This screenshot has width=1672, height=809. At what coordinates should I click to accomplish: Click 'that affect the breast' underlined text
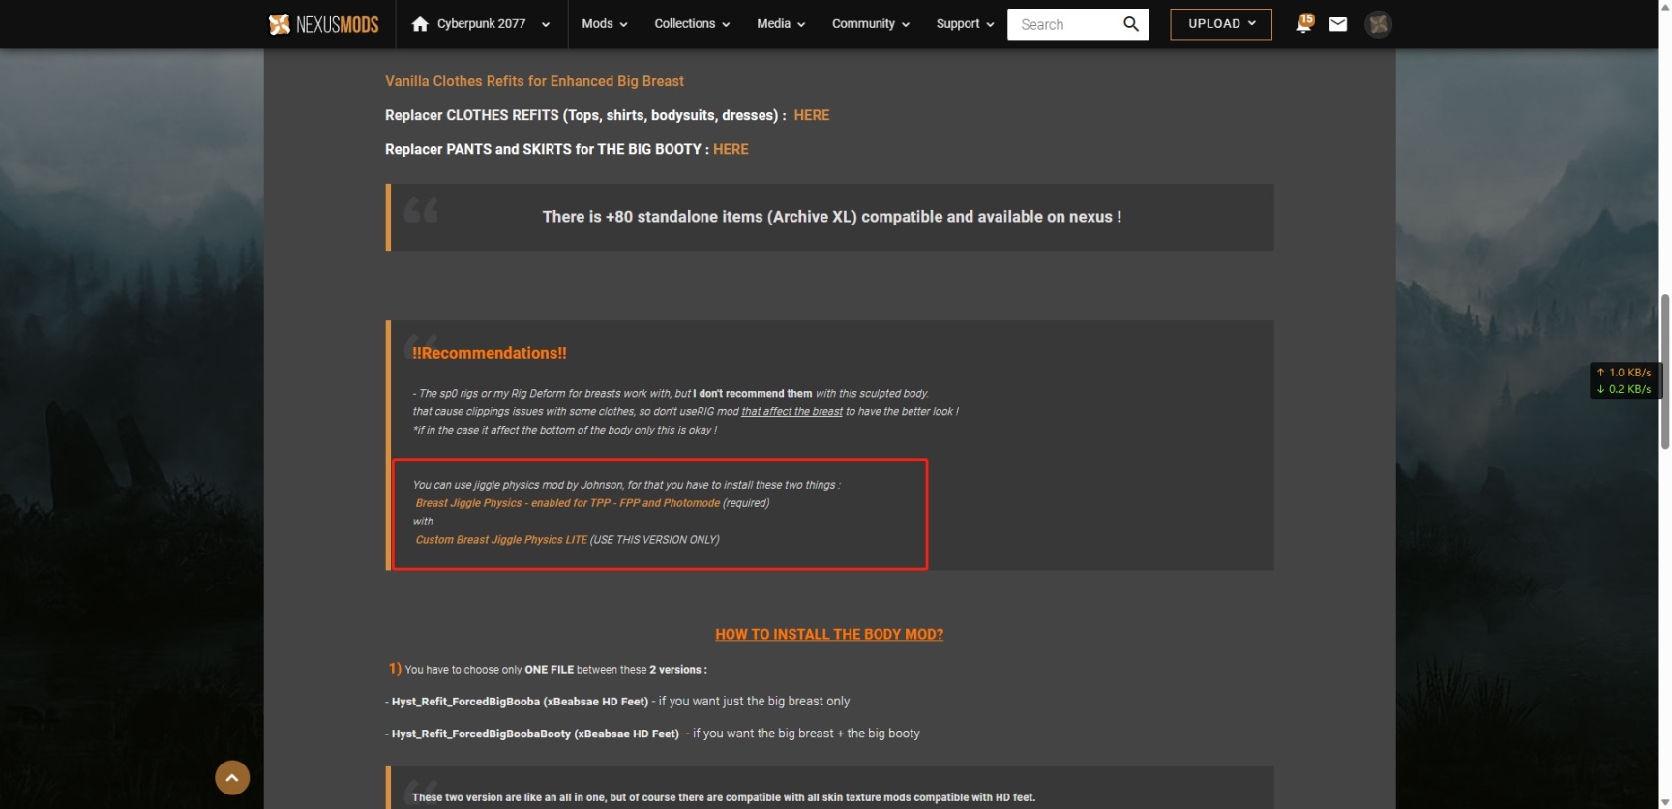(791, 412)
